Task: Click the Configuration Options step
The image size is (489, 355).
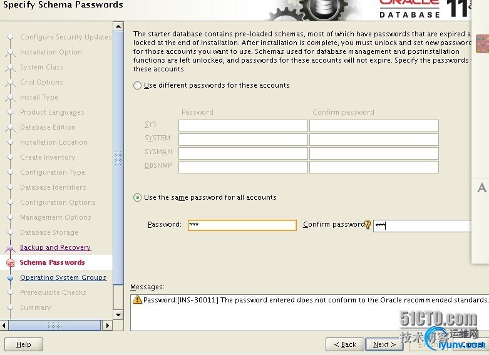Action: pos(58,202)
